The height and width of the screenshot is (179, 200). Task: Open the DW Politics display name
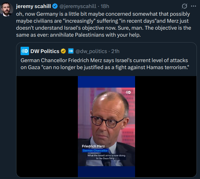[45, 51]
